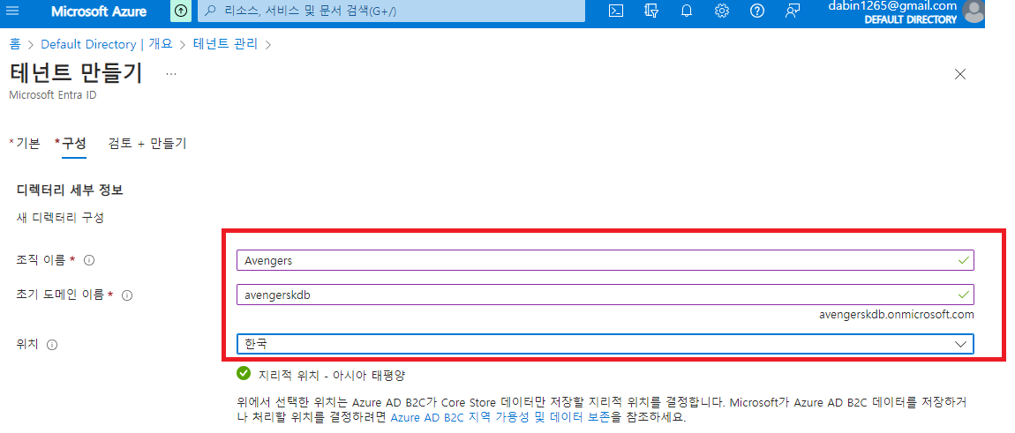Open the notifications bell
Viewport: 1015px width, 433px height.
point(687,11)
